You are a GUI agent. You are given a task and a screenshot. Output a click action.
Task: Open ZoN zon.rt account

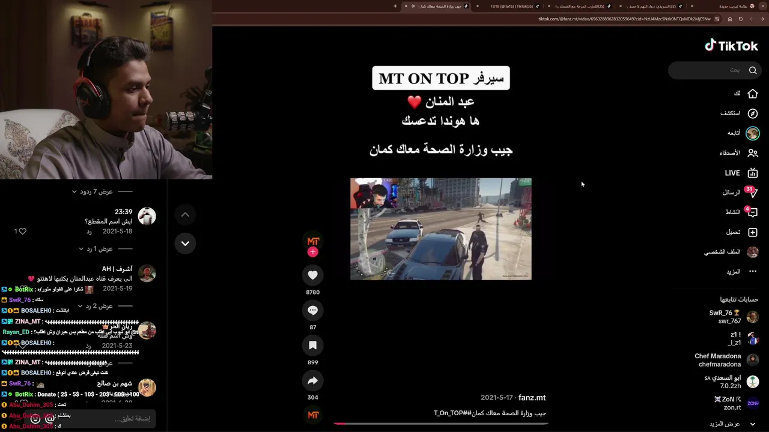737,403
